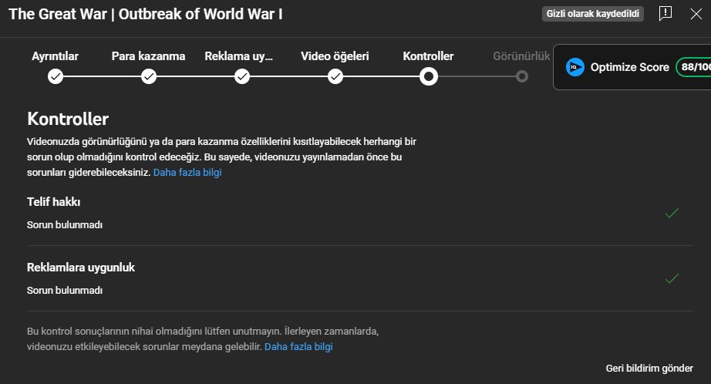Close the video upload dialog
The width and height of the screenshot is (711, 384).
click(696, 14)
